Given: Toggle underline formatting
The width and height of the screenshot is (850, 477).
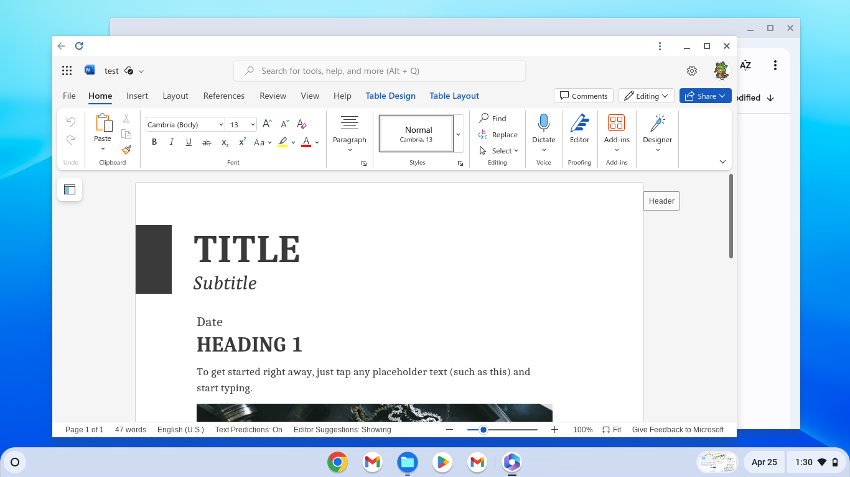Looking at the screenshot, I should 189,142.
